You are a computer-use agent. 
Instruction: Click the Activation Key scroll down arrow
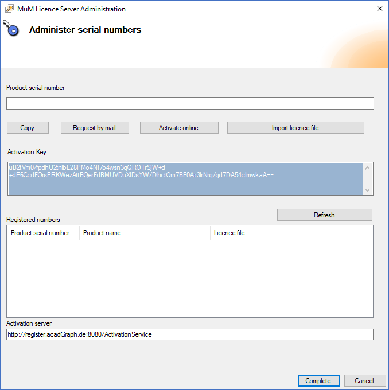(368, 190)
